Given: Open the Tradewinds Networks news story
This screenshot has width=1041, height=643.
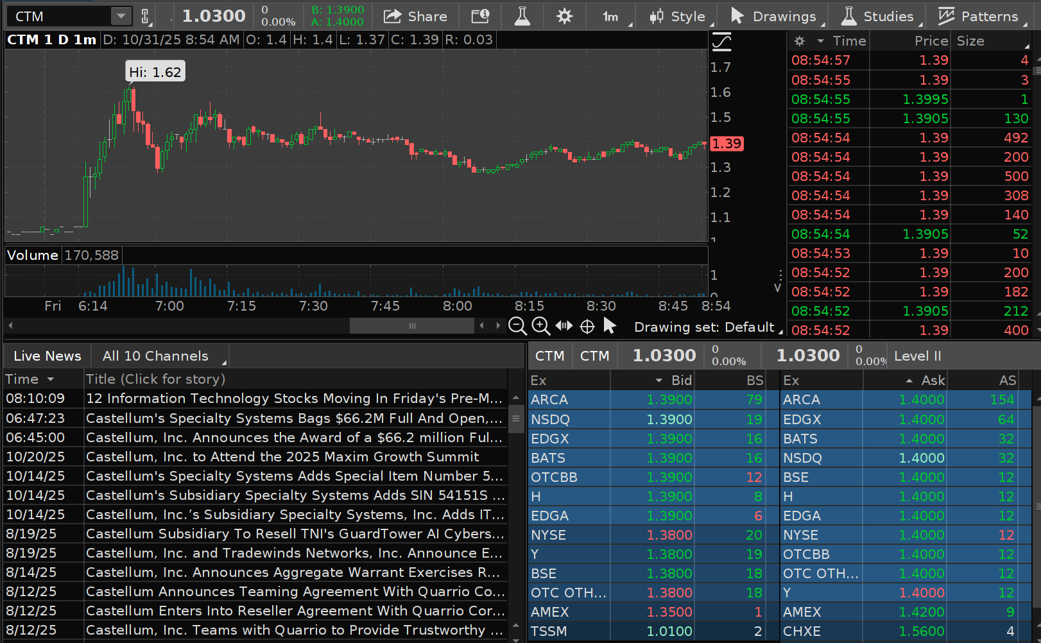Looking at the screenshot, I should [x=294, y=553].
